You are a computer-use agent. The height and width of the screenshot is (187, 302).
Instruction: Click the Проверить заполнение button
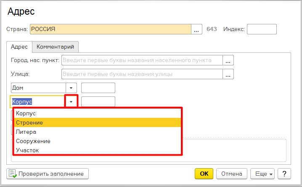[x=48, y=174]
